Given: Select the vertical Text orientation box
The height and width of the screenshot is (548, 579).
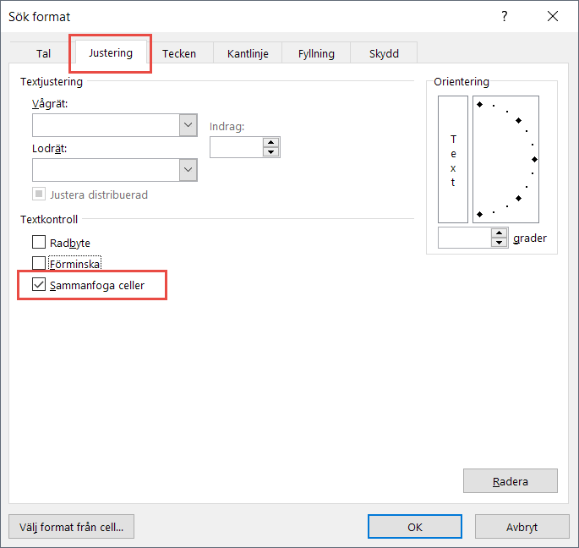Looking at the screenshot, I should coord(452,159).
